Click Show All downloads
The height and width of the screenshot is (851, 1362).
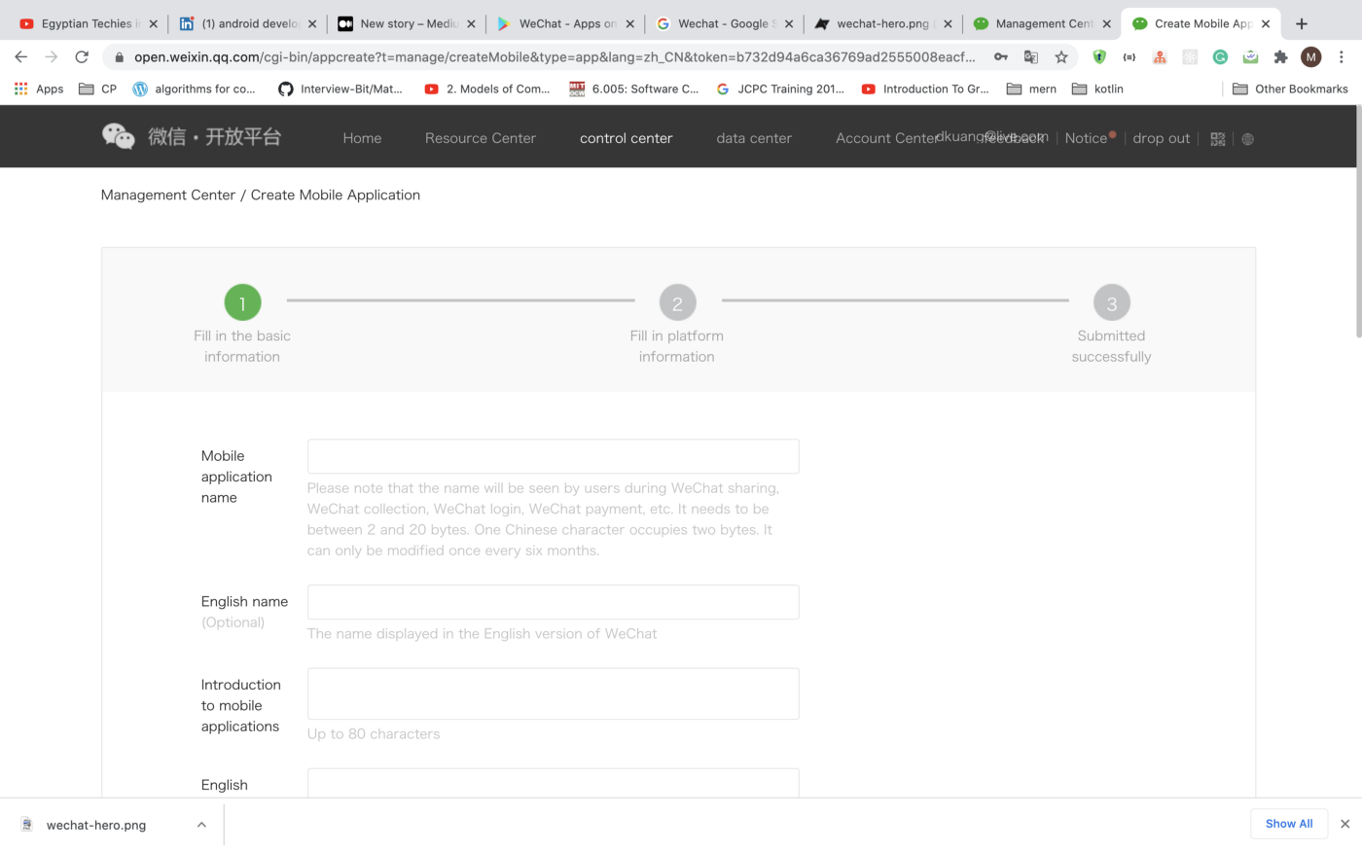pos(1289,824)
